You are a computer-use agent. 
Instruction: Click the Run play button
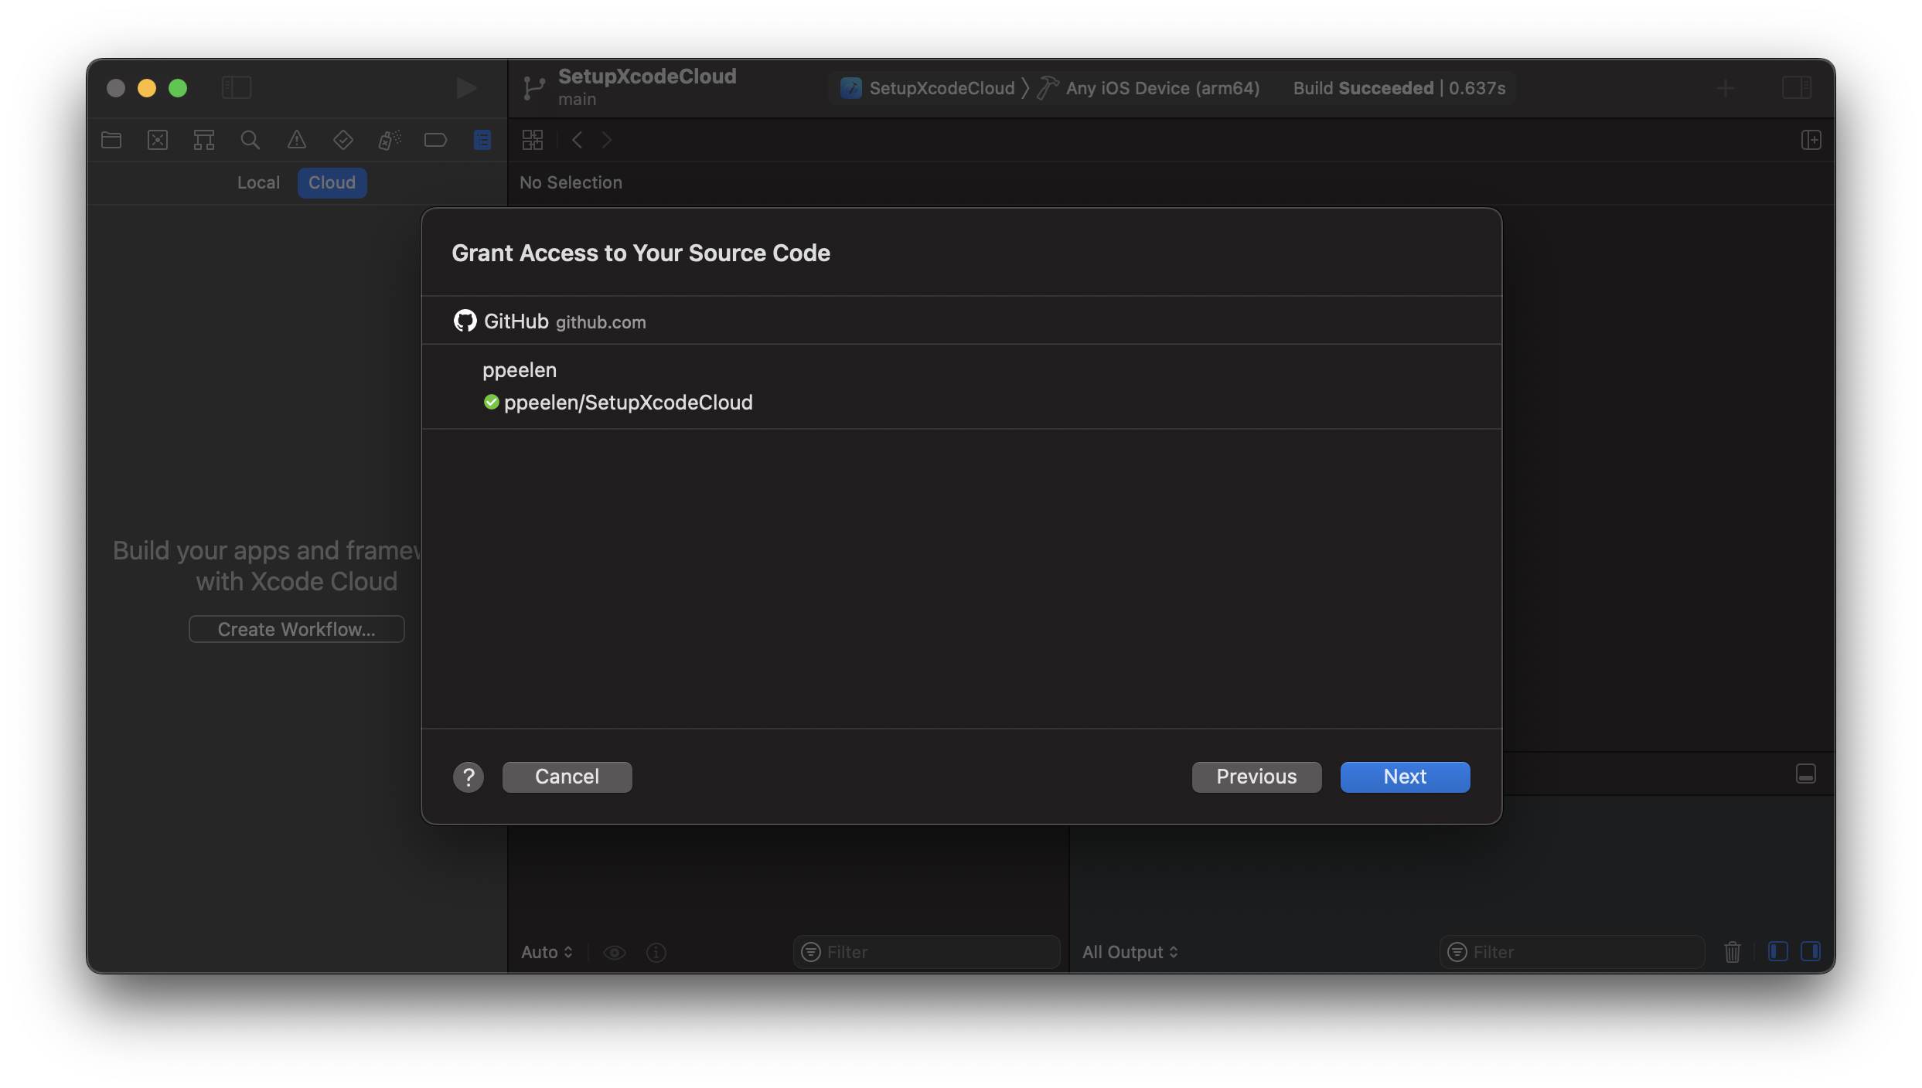[466, 88]
